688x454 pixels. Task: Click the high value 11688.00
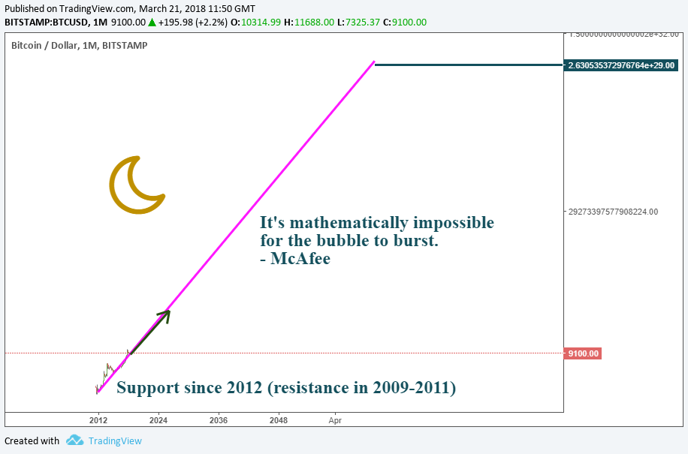[314, 23]
